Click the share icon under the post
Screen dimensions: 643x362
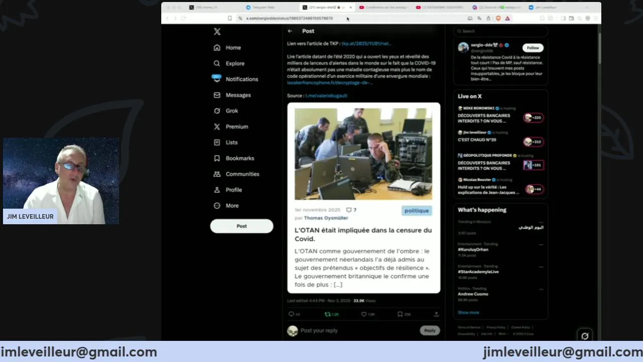point(436,314)
